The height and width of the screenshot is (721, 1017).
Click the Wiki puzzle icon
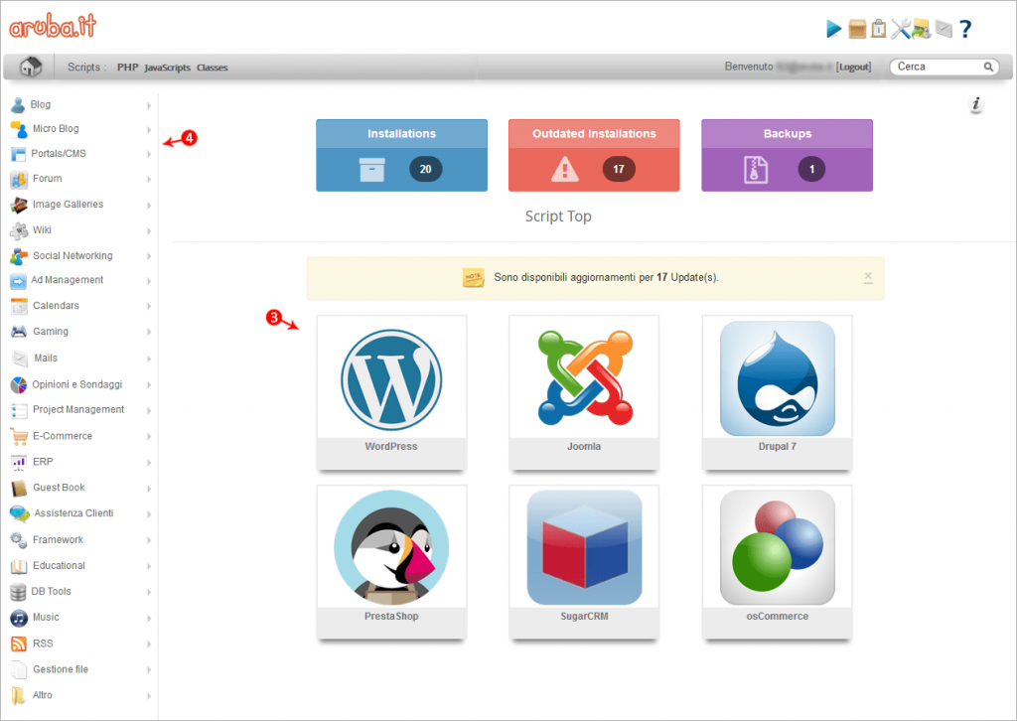(x=19, y=230)
